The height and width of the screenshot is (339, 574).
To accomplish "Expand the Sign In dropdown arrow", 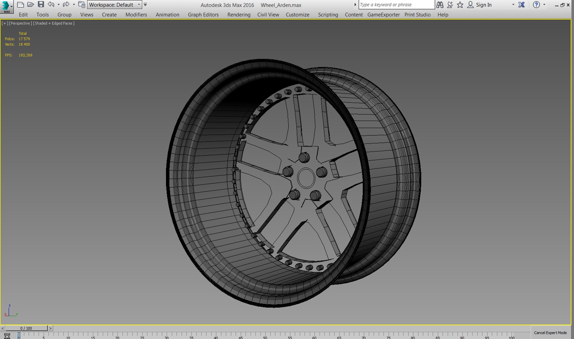I will click(x=513, y=5).
